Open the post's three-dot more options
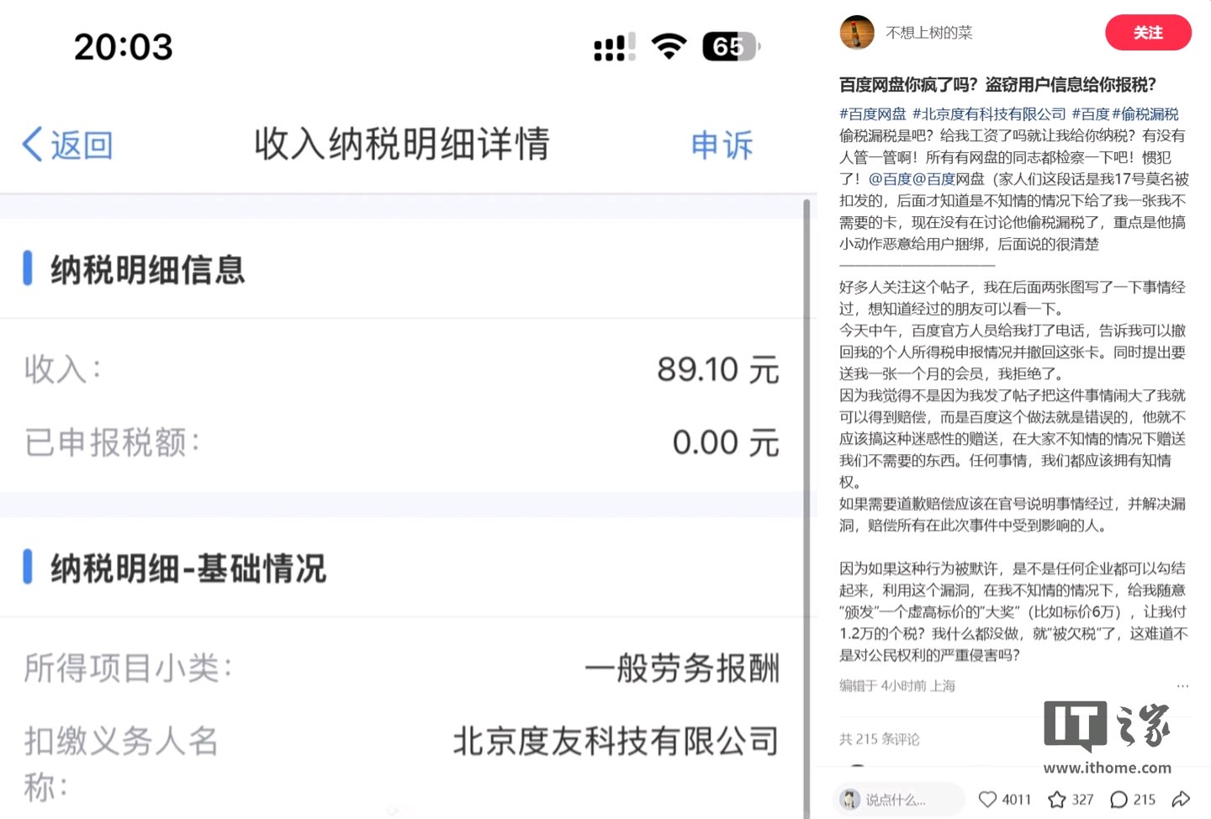 [x=1182, y=686]
